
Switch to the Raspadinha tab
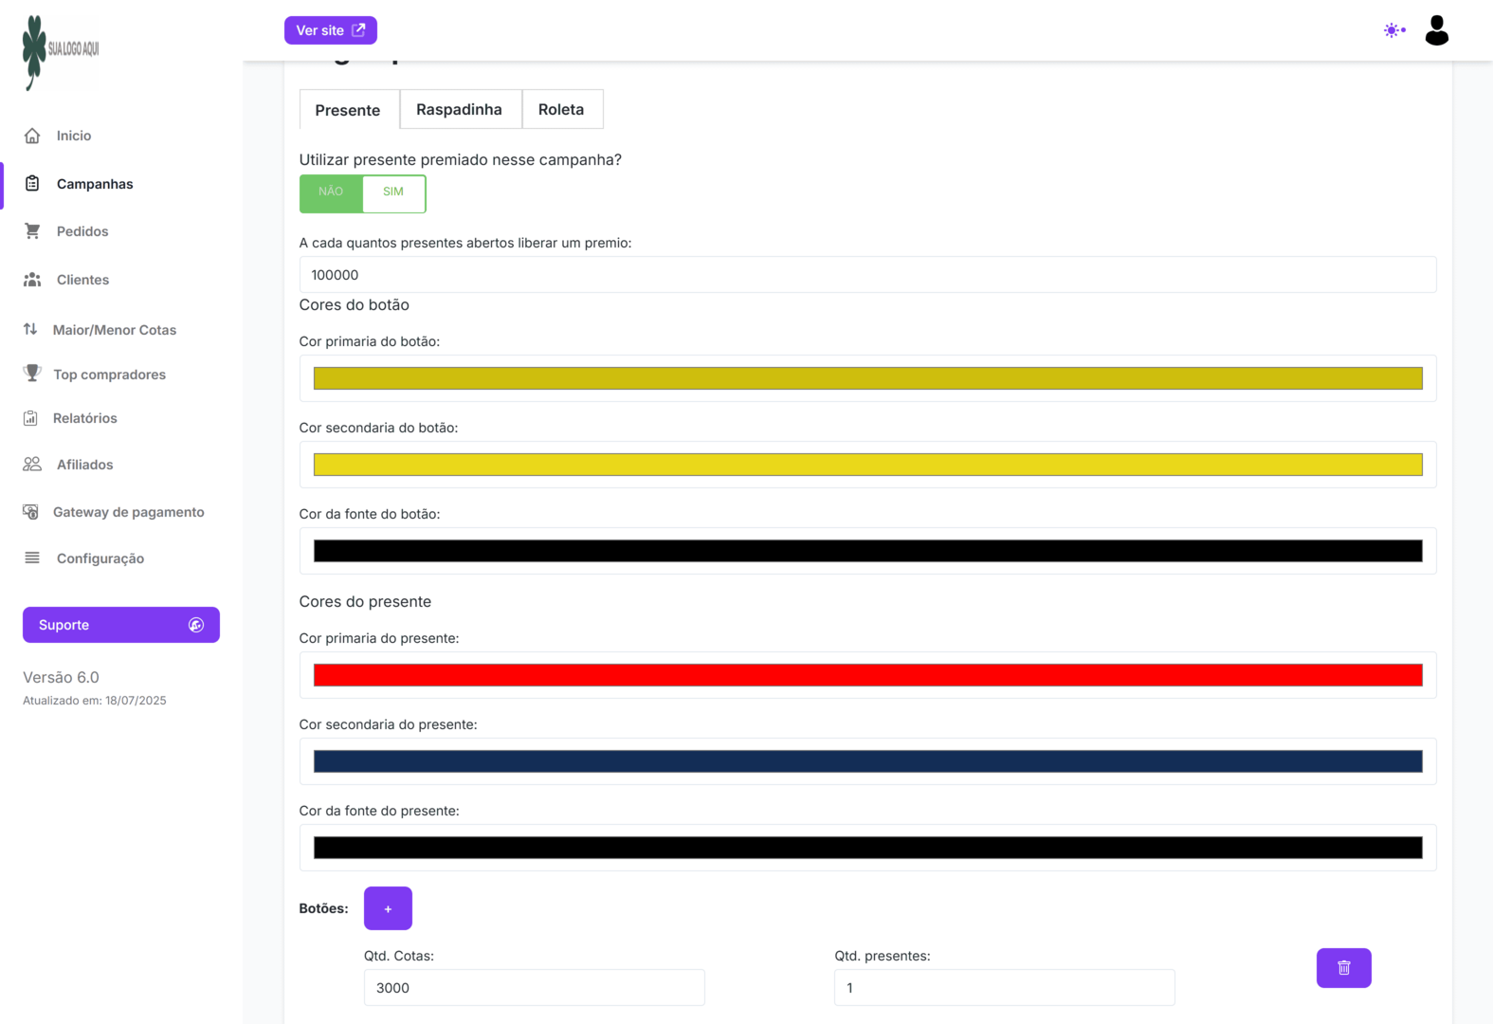459,110
